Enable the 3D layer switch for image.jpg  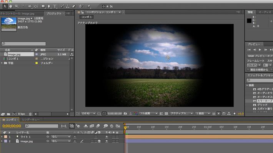(x=99, y=141)
